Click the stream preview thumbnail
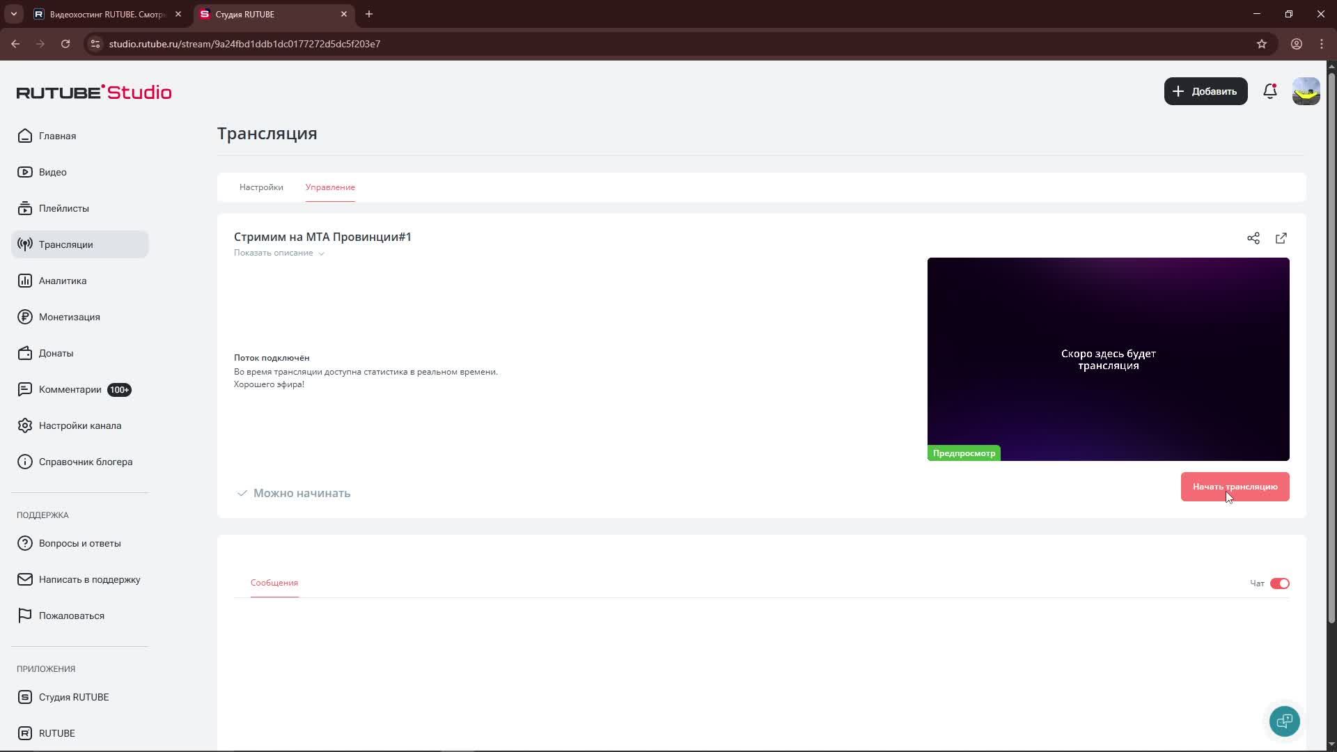Image resolution: width=1337 pixels, height=752 pixels. point(1108,359)
